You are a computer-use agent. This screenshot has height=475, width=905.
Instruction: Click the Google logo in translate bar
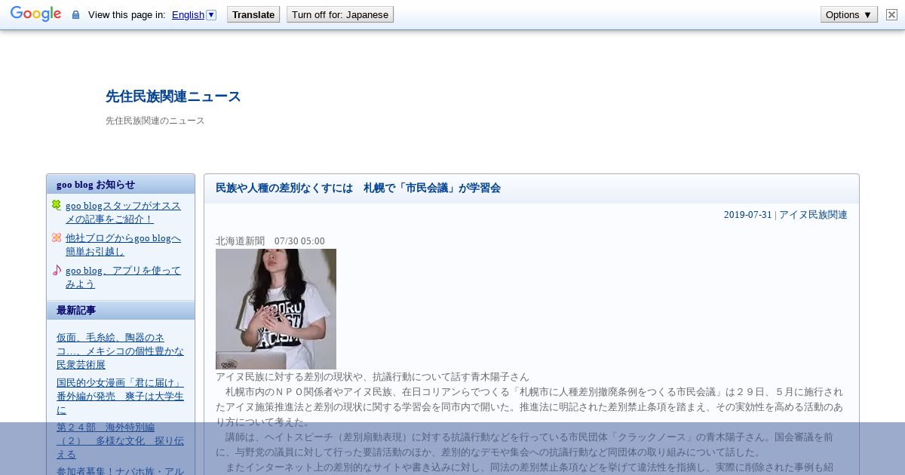pyautogui.click(x=35, y=14)
